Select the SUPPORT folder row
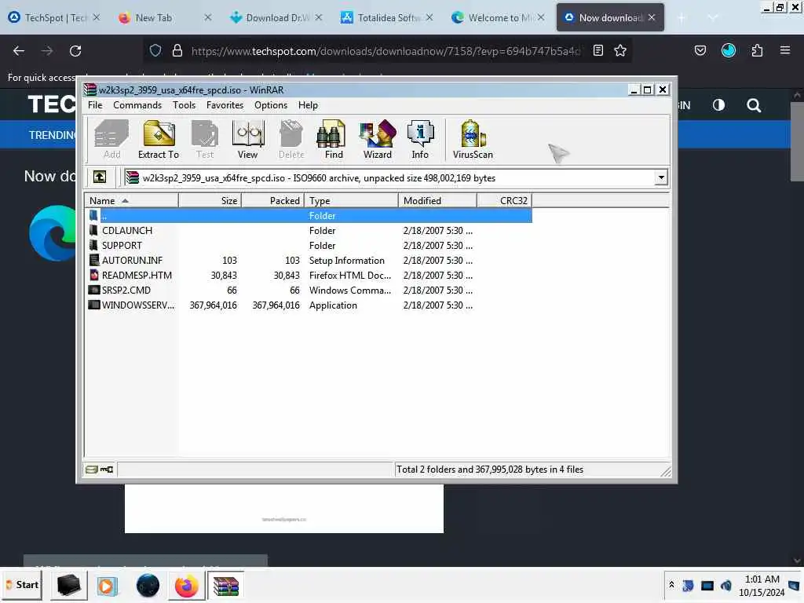The image size is (804, 603). [x=309, y=246]
